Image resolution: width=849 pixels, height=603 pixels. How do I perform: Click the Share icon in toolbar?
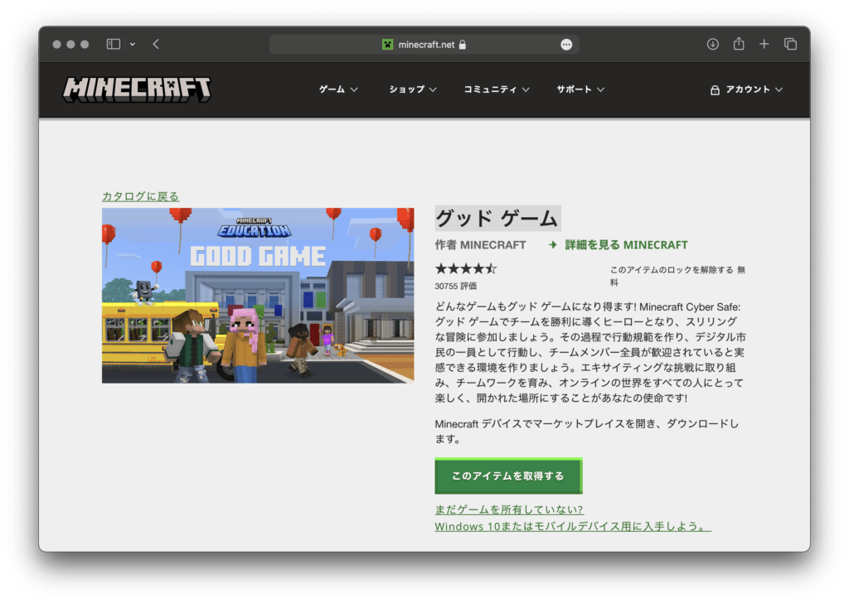point(739,44)
